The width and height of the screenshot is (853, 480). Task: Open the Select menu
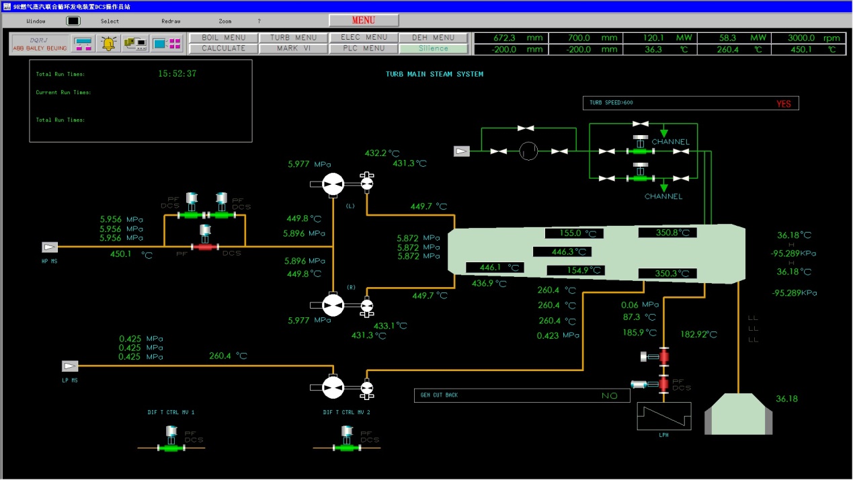[x=110, y=21]
